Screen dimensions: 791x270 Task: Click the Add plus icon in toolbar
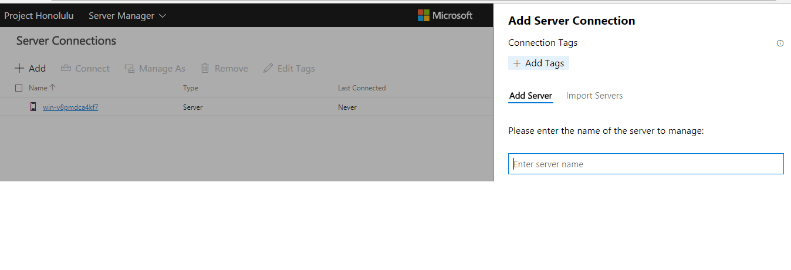click(x=19, y=68)
